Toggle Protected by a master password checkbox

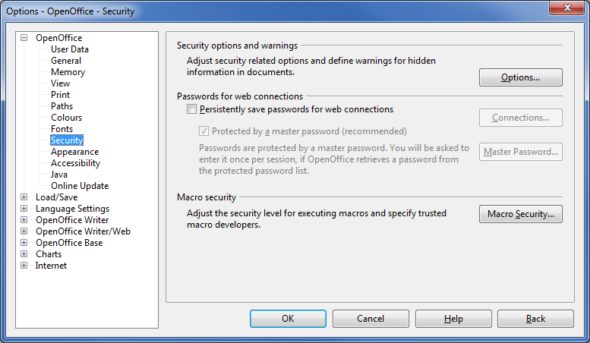tap(204, 131)
